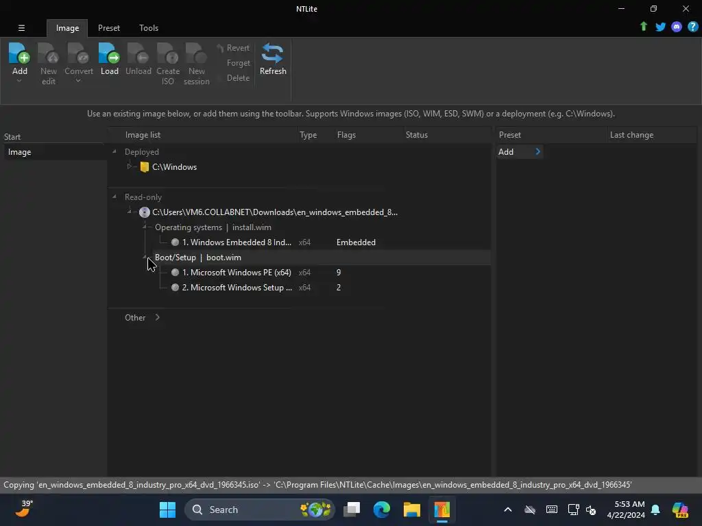
Task: Click the Embedded flag text
Action: (x=356, y=242)
